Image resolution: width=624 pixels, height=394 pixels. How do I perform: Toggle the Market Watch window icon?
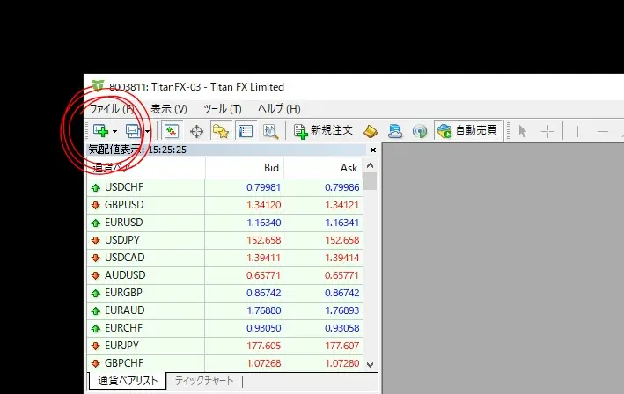point(172,131)
